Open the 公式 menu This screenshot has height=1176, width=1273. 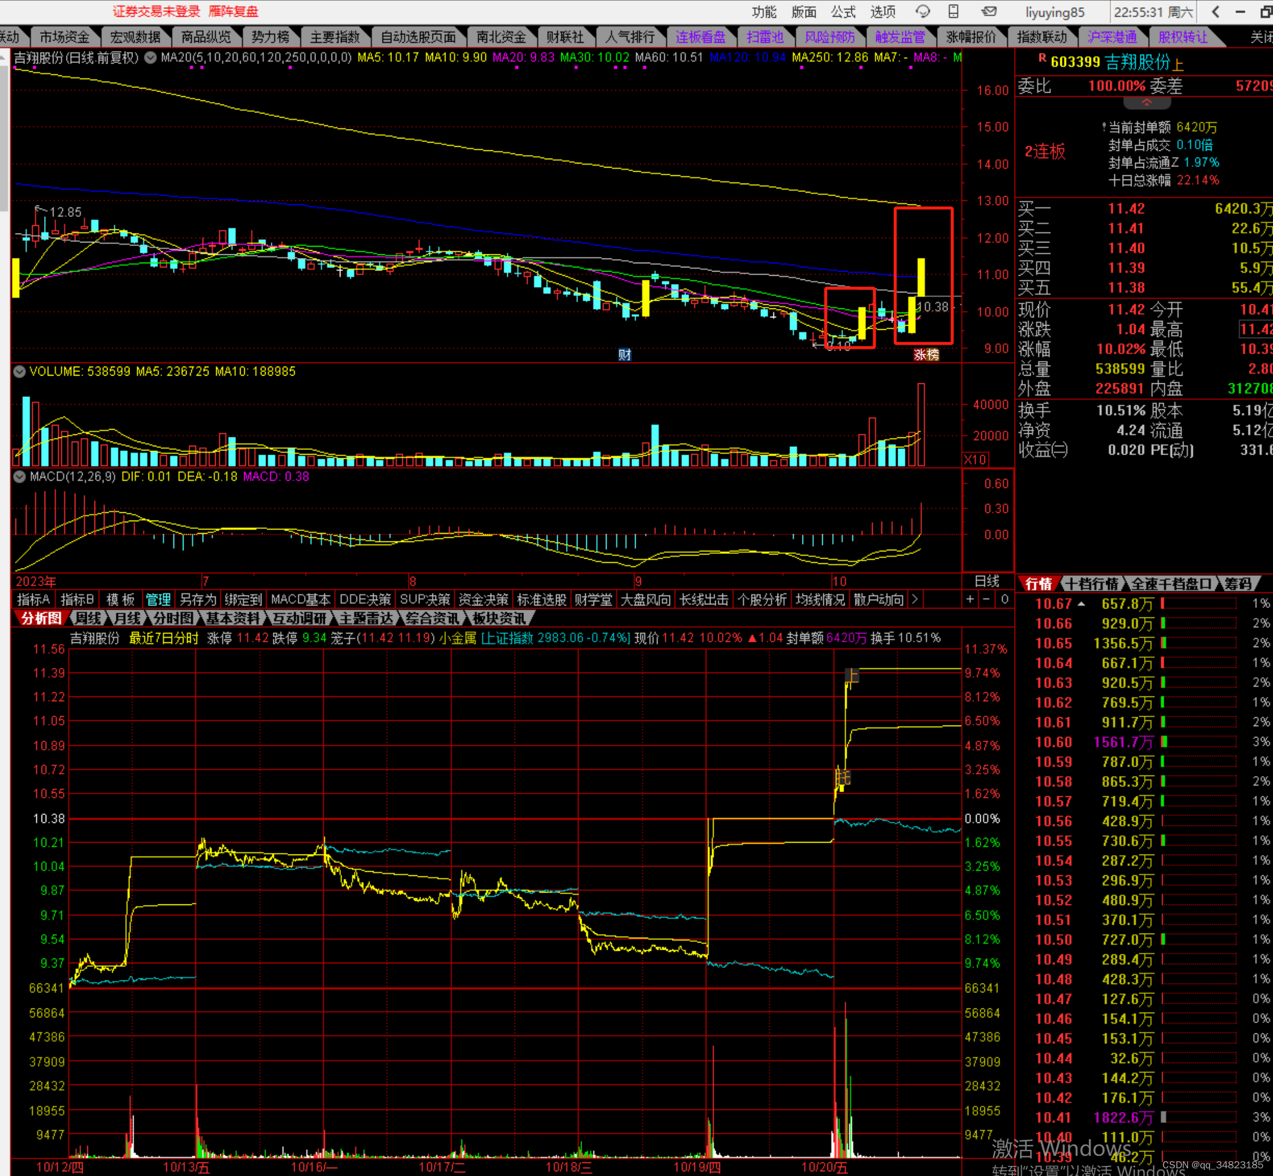coord(843,11)
